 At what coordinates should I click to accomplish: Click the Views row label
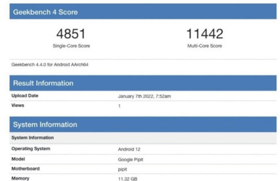18,105
